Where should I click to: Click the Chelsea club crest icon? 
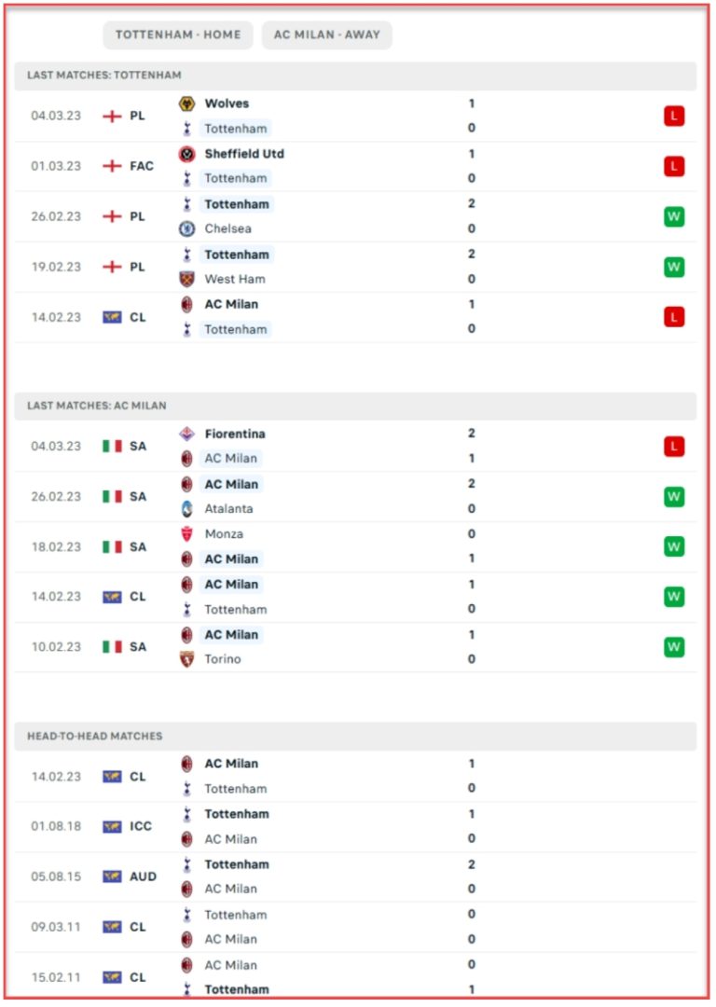coord(186,228)
